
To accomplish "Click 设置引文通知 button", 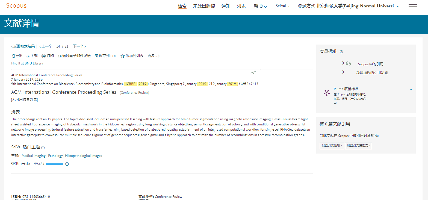I will point(332,146).
